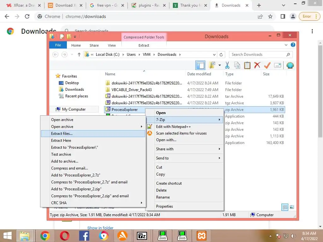Click the folder options toolbar icon
Image resolution: width=323 pixels, height=242 pixels.
(212, 66)
